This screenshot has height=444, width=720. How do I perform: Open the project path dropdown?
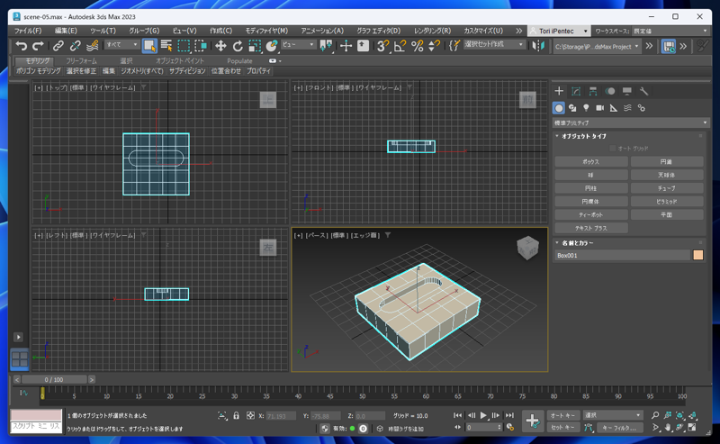pos(597,47)
